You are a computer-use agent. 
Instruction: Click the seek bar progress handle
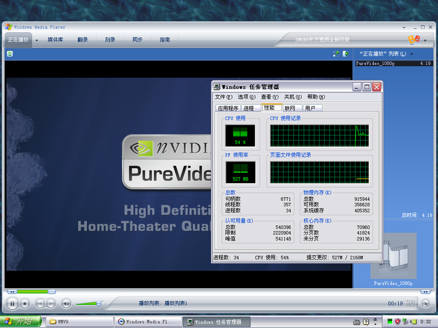click(x=51, y=292)
